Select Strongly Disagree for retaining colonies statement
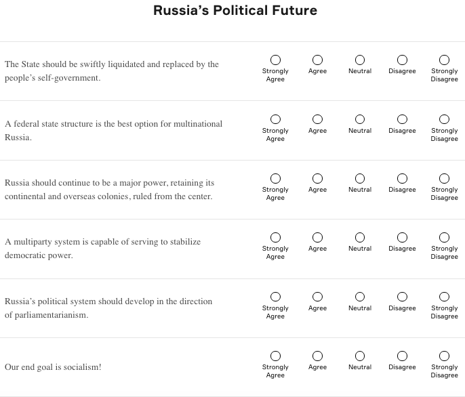 tap(444, 178)
